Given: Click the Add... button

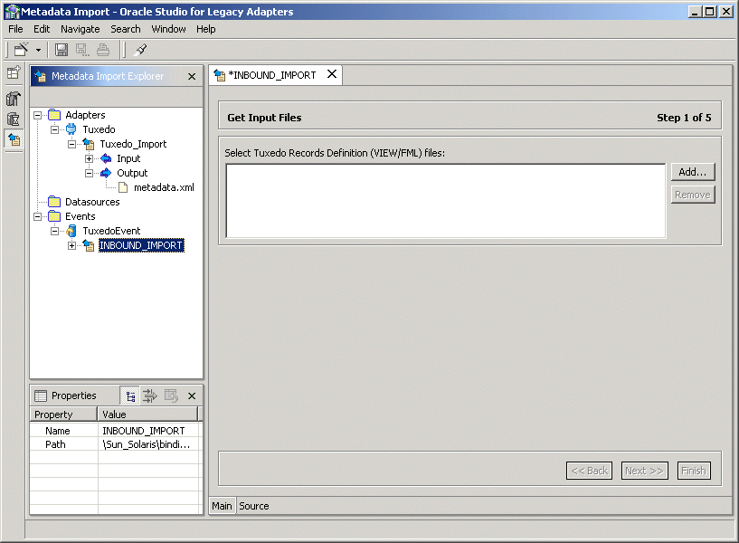Looking at the screenshot, I should [693, 172].
